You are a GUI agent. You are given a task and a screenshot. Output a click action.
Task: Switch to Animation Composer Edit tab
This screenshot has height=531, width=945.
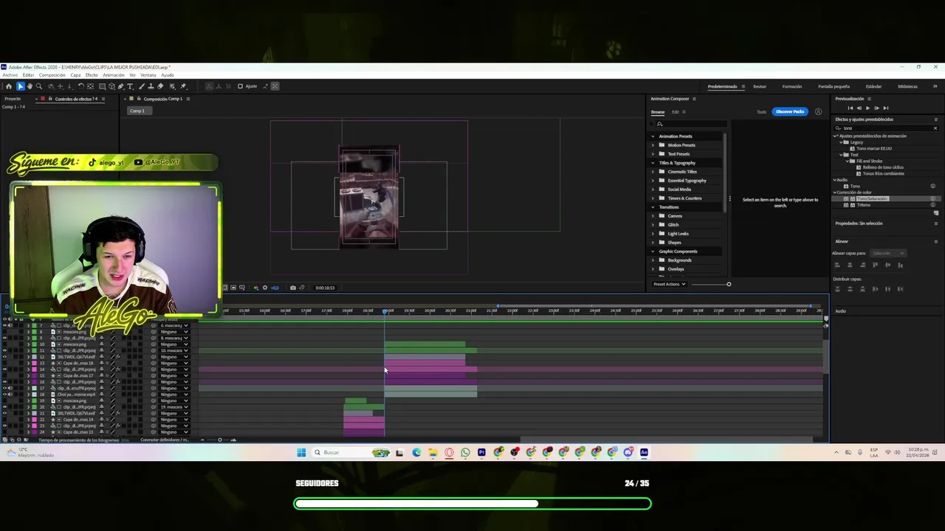[x=675, y=112]
